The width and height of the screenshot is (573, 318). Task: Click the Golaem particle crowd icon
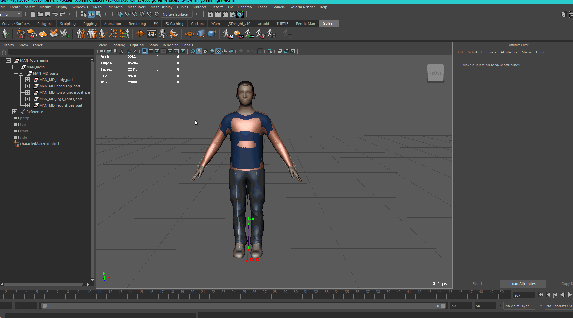[x=113, y=34]
